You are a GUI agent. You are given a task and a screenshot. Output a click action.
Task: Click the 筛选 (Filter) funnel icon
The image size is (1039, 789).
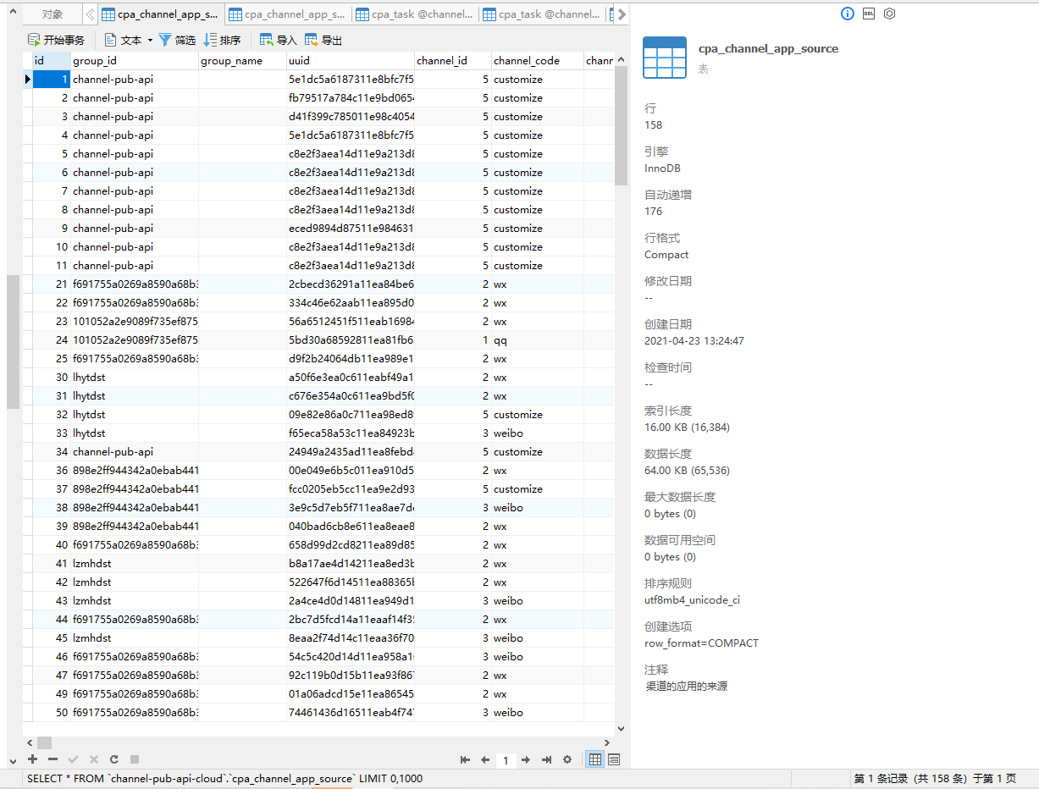click(x=165, y=40)
